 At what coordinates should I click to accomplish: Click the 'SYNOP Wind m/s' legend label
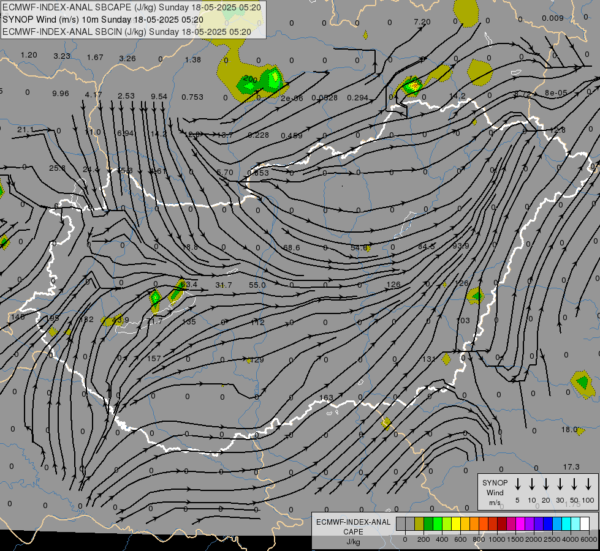(x=495, y=493)
